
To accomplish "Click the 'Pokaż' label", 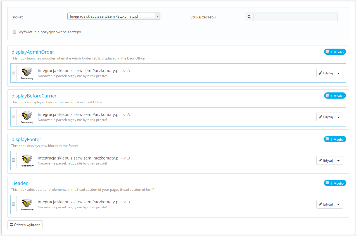I will coord(18,17).
